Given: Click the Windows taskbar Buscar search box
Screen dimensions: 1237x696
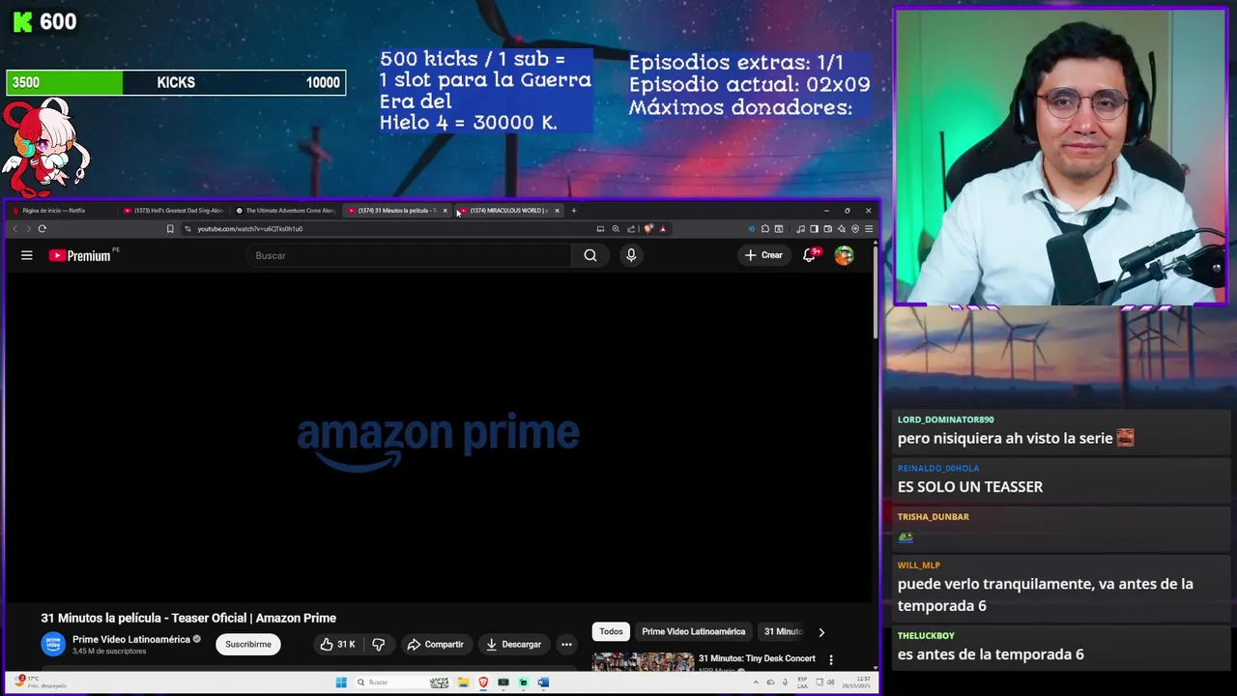Looking at the screenshot, I should point(401,682).
